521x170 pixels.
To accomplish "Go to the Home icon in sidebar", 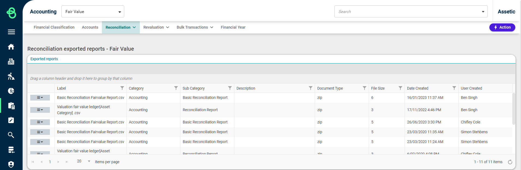I will (11, 47).
